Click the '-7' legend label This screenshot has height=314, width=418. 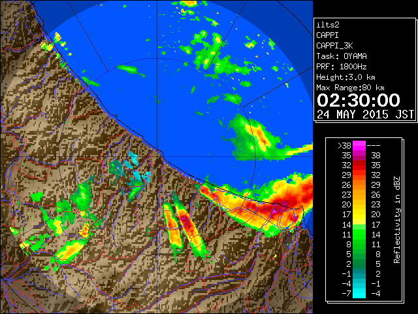(346, 293)
